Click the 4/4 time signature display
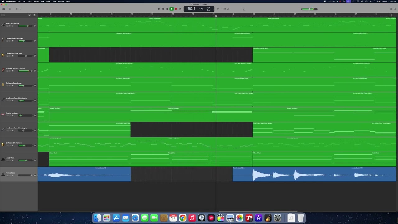Viewport: 398px width, 224px height. (x=209, y=8)
